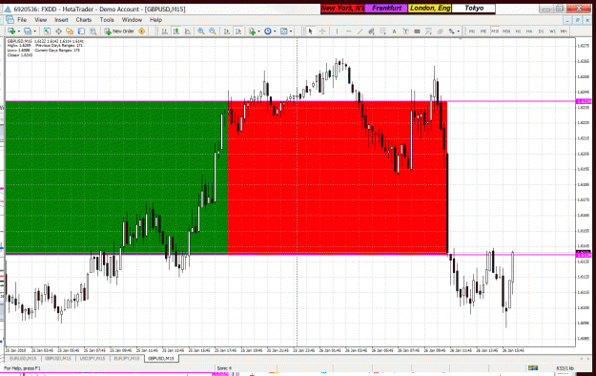Open the Profiles toolbar icon
Image resolution: width=596 pixels, height=376 pixels.
coord(28,31)
